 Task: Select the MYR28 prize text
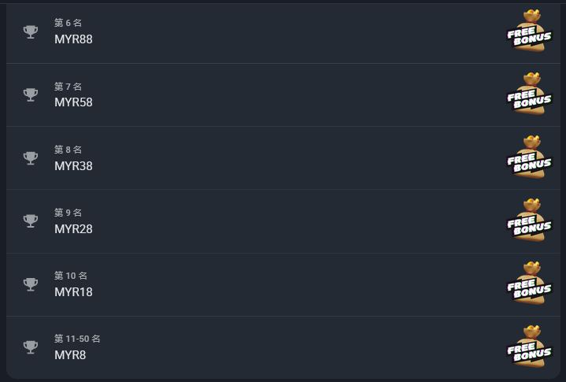(73, 228)
